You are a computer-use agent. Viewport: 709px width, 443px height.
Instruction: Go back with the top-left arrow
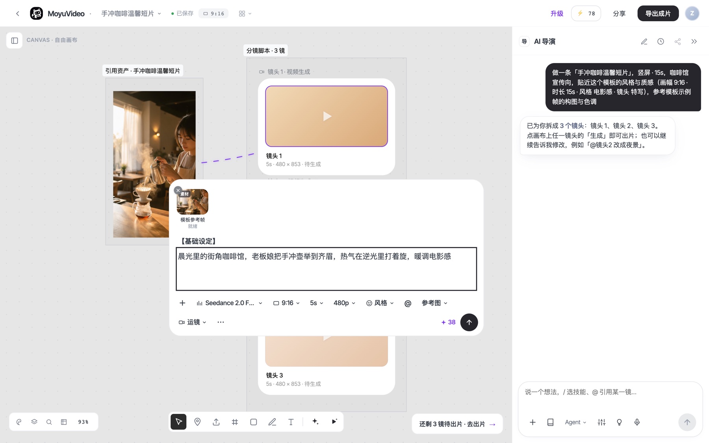tap(18, 13)
